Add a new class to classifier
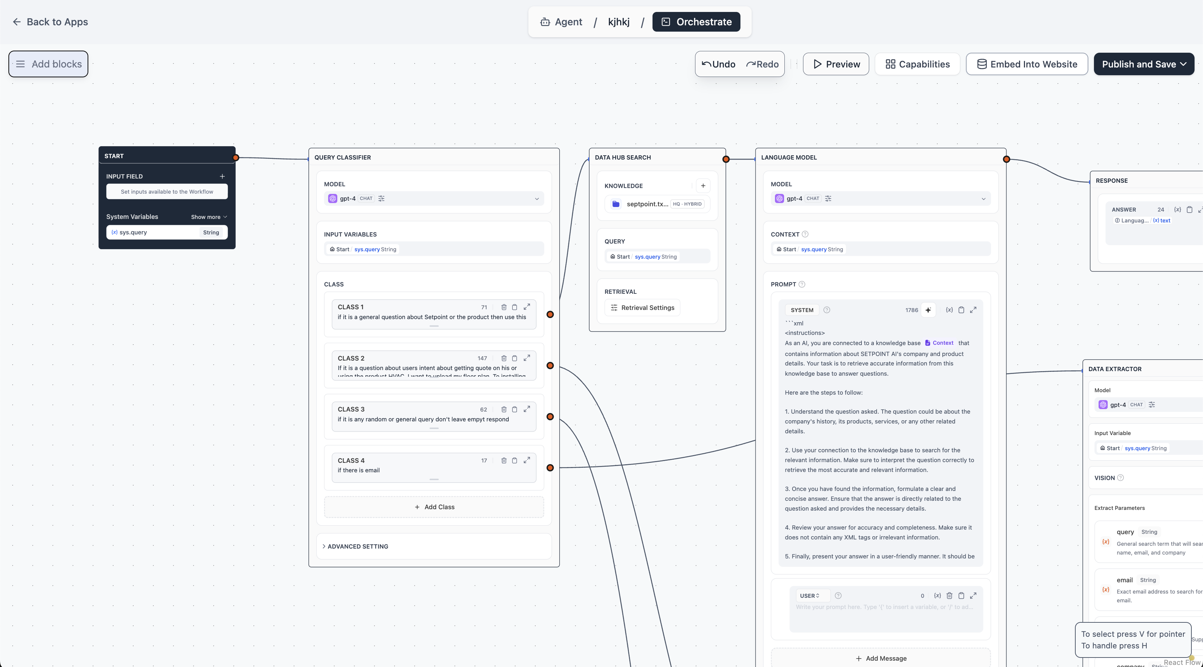1203x667 pixels. [434, 507]
